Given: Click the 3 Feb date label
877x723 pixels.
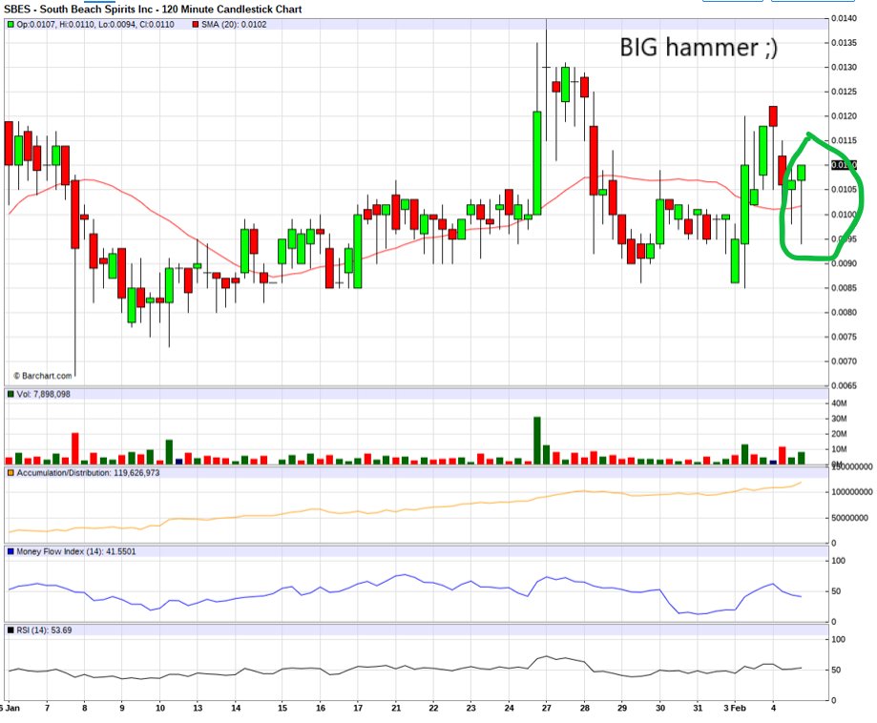Looking at the screenshot, I should pyautogui.click(x=735, y=708).
